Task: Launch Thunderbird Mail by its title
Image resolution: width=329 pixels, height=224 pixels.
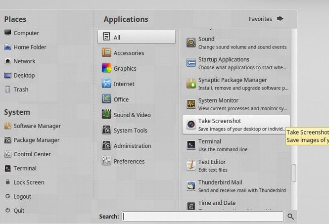Action: coord(220,182)
